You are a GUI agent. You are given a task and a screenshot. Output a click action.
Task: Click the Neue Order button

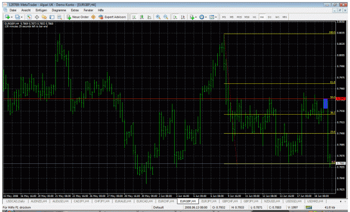[x=78, y=17]
